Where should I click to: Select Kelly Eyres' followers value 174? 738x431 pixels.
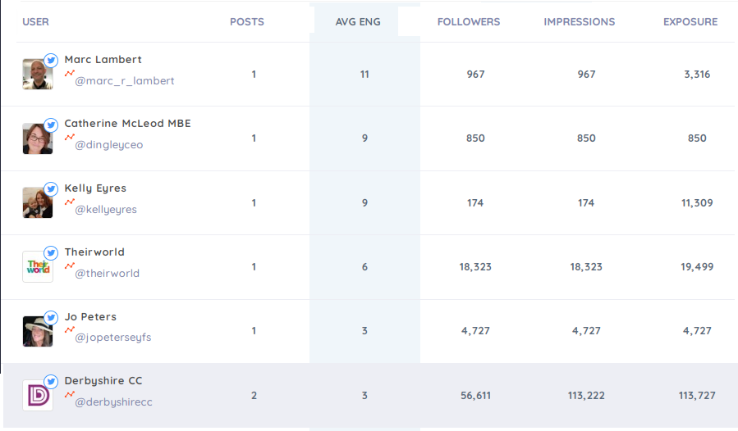coord(475,203)
